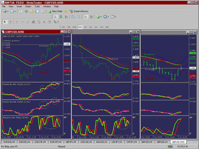
Task: Switch to H4 timeframe
Action: [91, 27]
